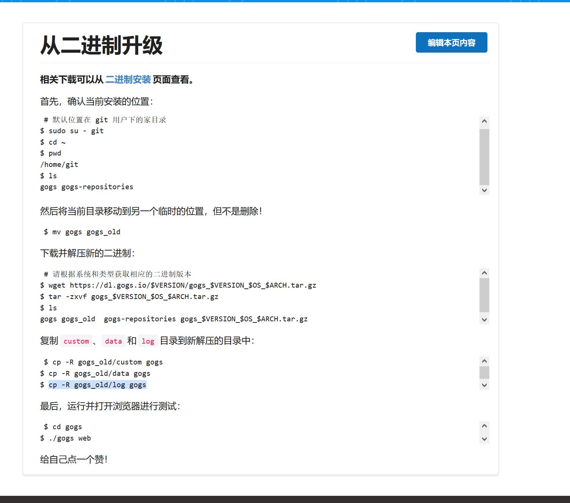Click the highlighted 'cp -R gogs_old/log gogs' line

(x=97, y=385)
